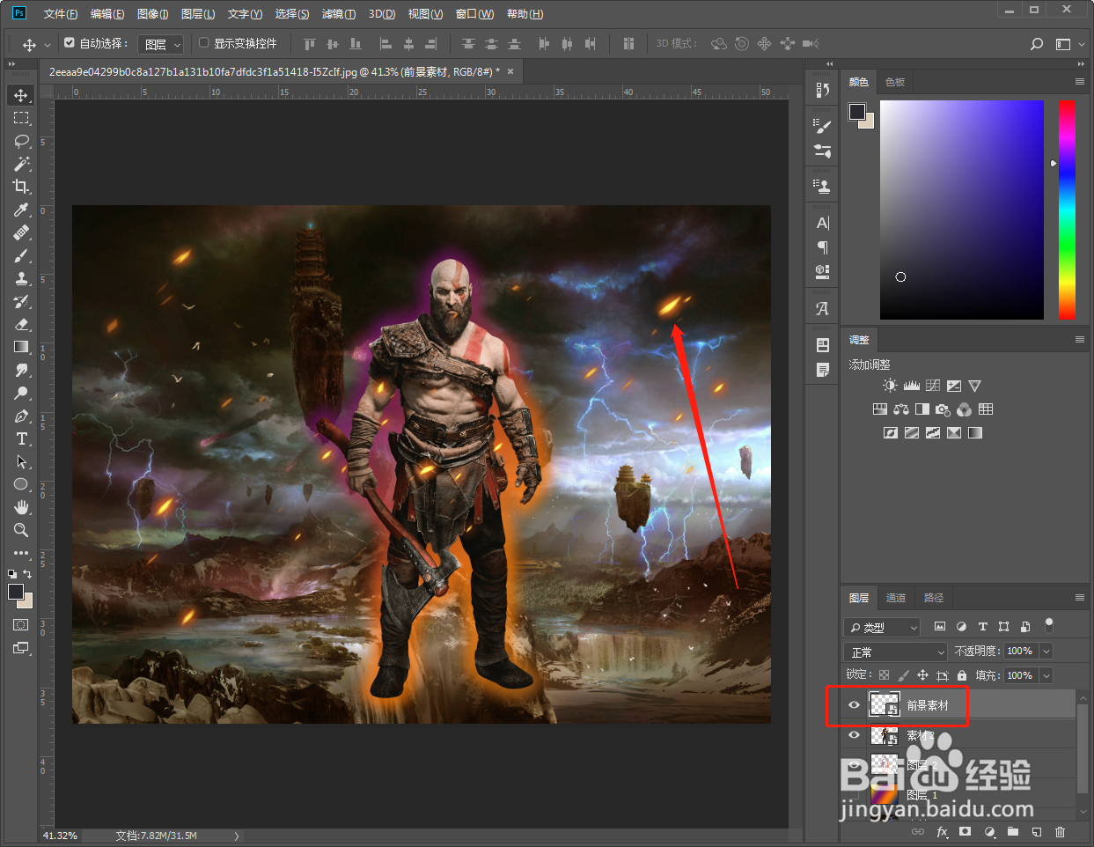Select the History Brush tool
Viewport: 1094px width, 847px height.
click(x=21, y=301)
